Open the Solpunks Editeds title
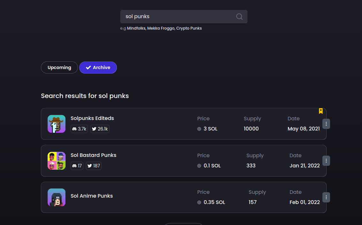This screenshot has width=362, height=225. point(92,118)
